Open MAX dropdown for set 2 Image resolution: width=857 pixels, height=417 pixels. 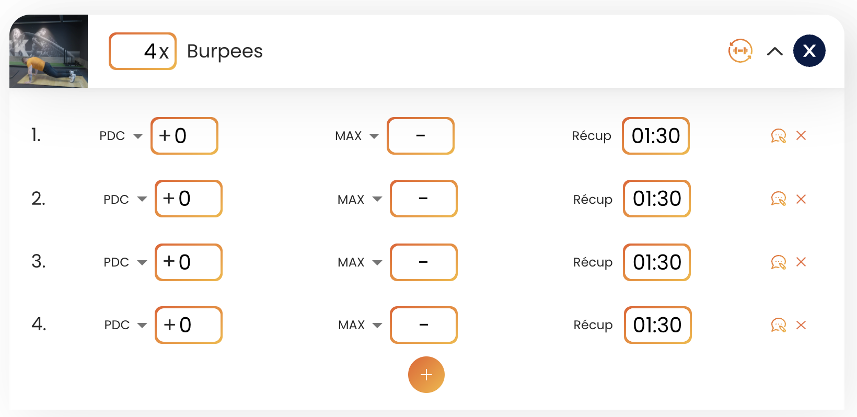(360, 199)
